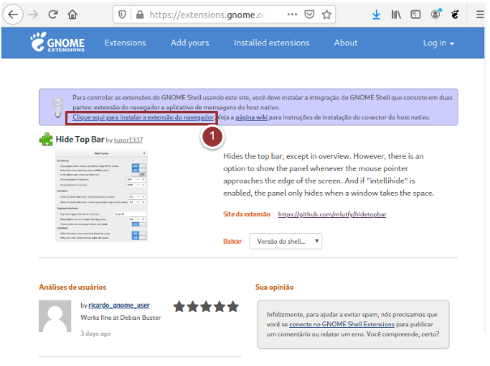This screenshot has height=366, width=490.
Task: Open the downloads arrow panel
Action: click(x=377, y=15)
